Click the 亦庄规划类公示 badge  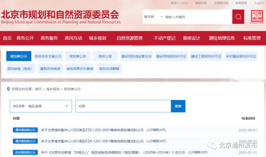[x=25, y=152]
